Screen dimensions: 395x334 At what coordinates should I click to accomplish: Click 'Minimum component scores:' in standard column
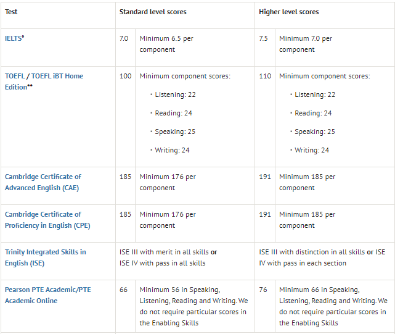pos(185,76)
